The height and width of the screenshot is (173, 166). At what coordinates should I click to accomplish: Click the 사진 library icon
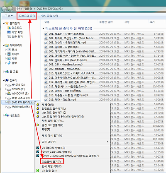(x=9, y=58)
